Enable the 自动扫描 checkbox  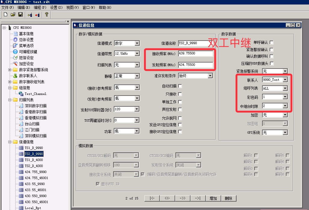[x=180, y=86]
